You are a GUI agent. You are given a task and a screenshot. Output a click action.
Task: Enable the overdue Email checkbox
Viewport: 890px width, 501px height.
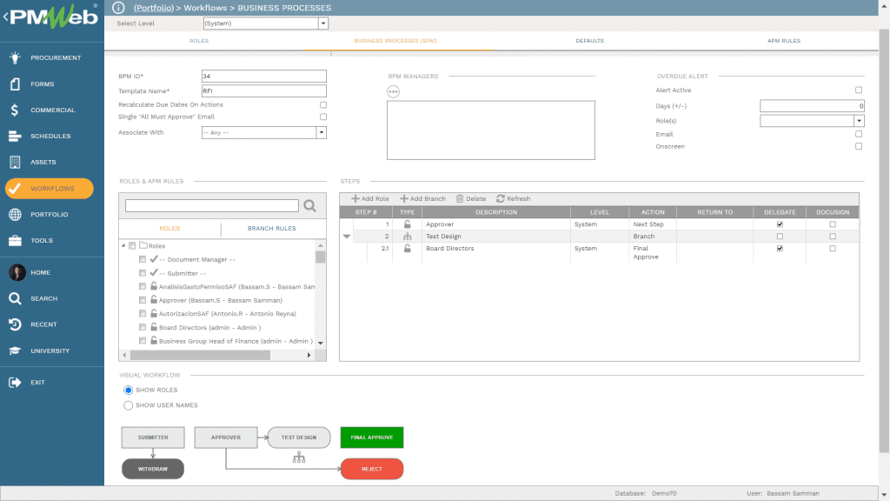pos(858,134)
